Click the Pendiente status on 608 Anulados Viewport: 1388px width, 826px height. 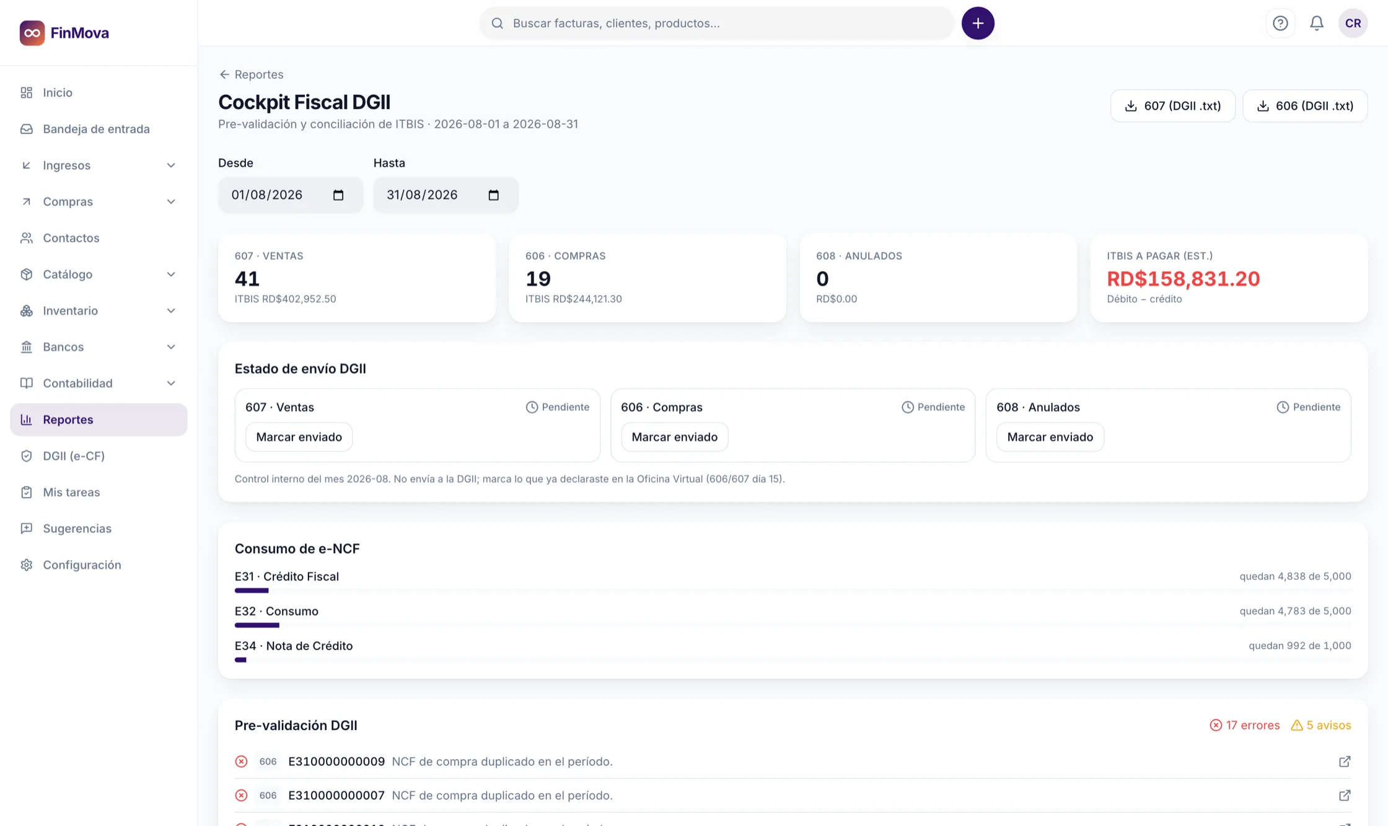(x=1309, y=407)
